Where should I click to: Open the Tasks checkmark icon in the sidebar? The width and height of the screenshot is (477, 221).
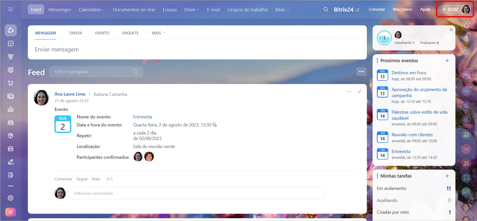coord(11,44)
